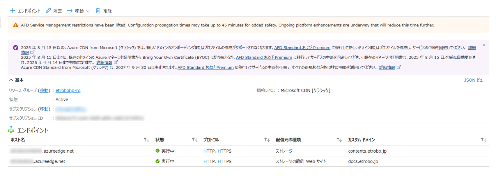Open the etrobohp-rg resource group
496x182 pixels.
(68, 90)
